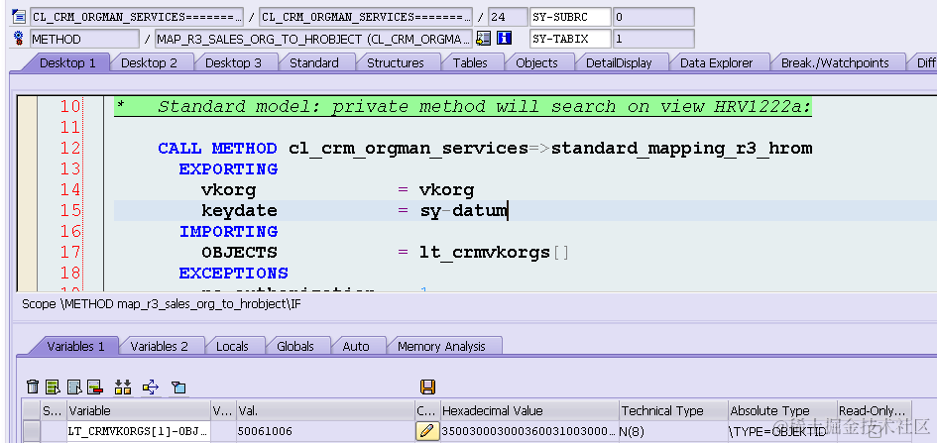Screen dimensions: 937x443
Task: Click the SY-SUBRC field
Action: coord(570,17)
